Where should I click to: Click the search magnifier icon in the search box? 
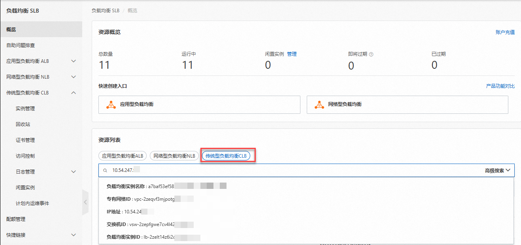105,170
